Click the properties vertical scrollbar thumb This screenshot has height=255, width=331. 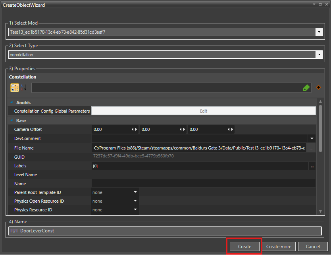click(x=320, y=128)
